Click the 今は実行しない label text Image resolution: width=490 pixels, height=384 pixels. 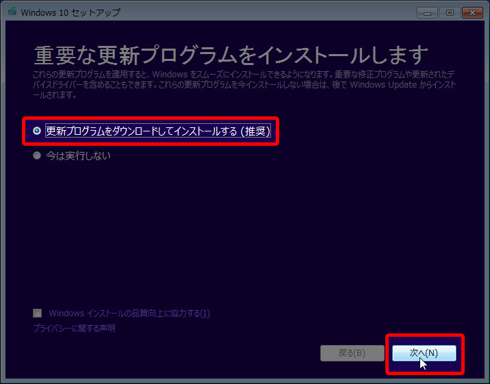(x=78, y=156)
